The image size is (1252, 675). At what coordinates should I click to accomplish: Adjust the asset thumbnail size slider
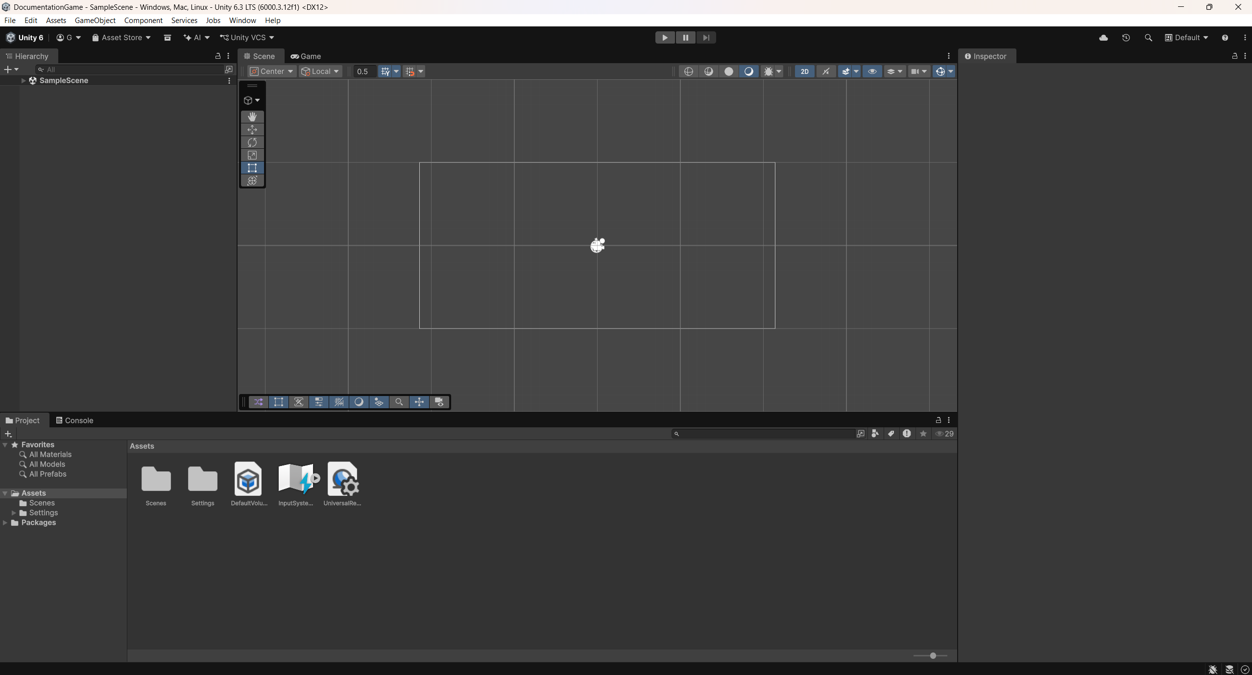(x=932, y=655)
